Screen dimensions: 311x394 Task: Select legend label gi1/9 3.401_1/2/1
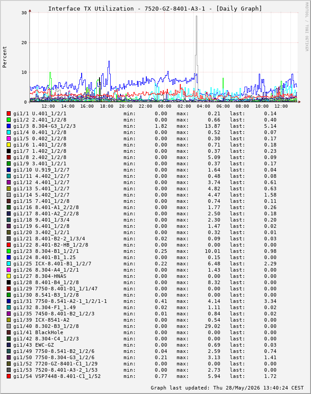tap(40, 164)
